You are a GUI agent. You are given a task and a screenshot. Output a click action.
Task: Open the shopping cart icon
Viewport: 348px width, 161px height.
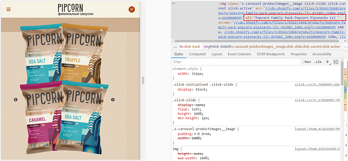(132, 9)
